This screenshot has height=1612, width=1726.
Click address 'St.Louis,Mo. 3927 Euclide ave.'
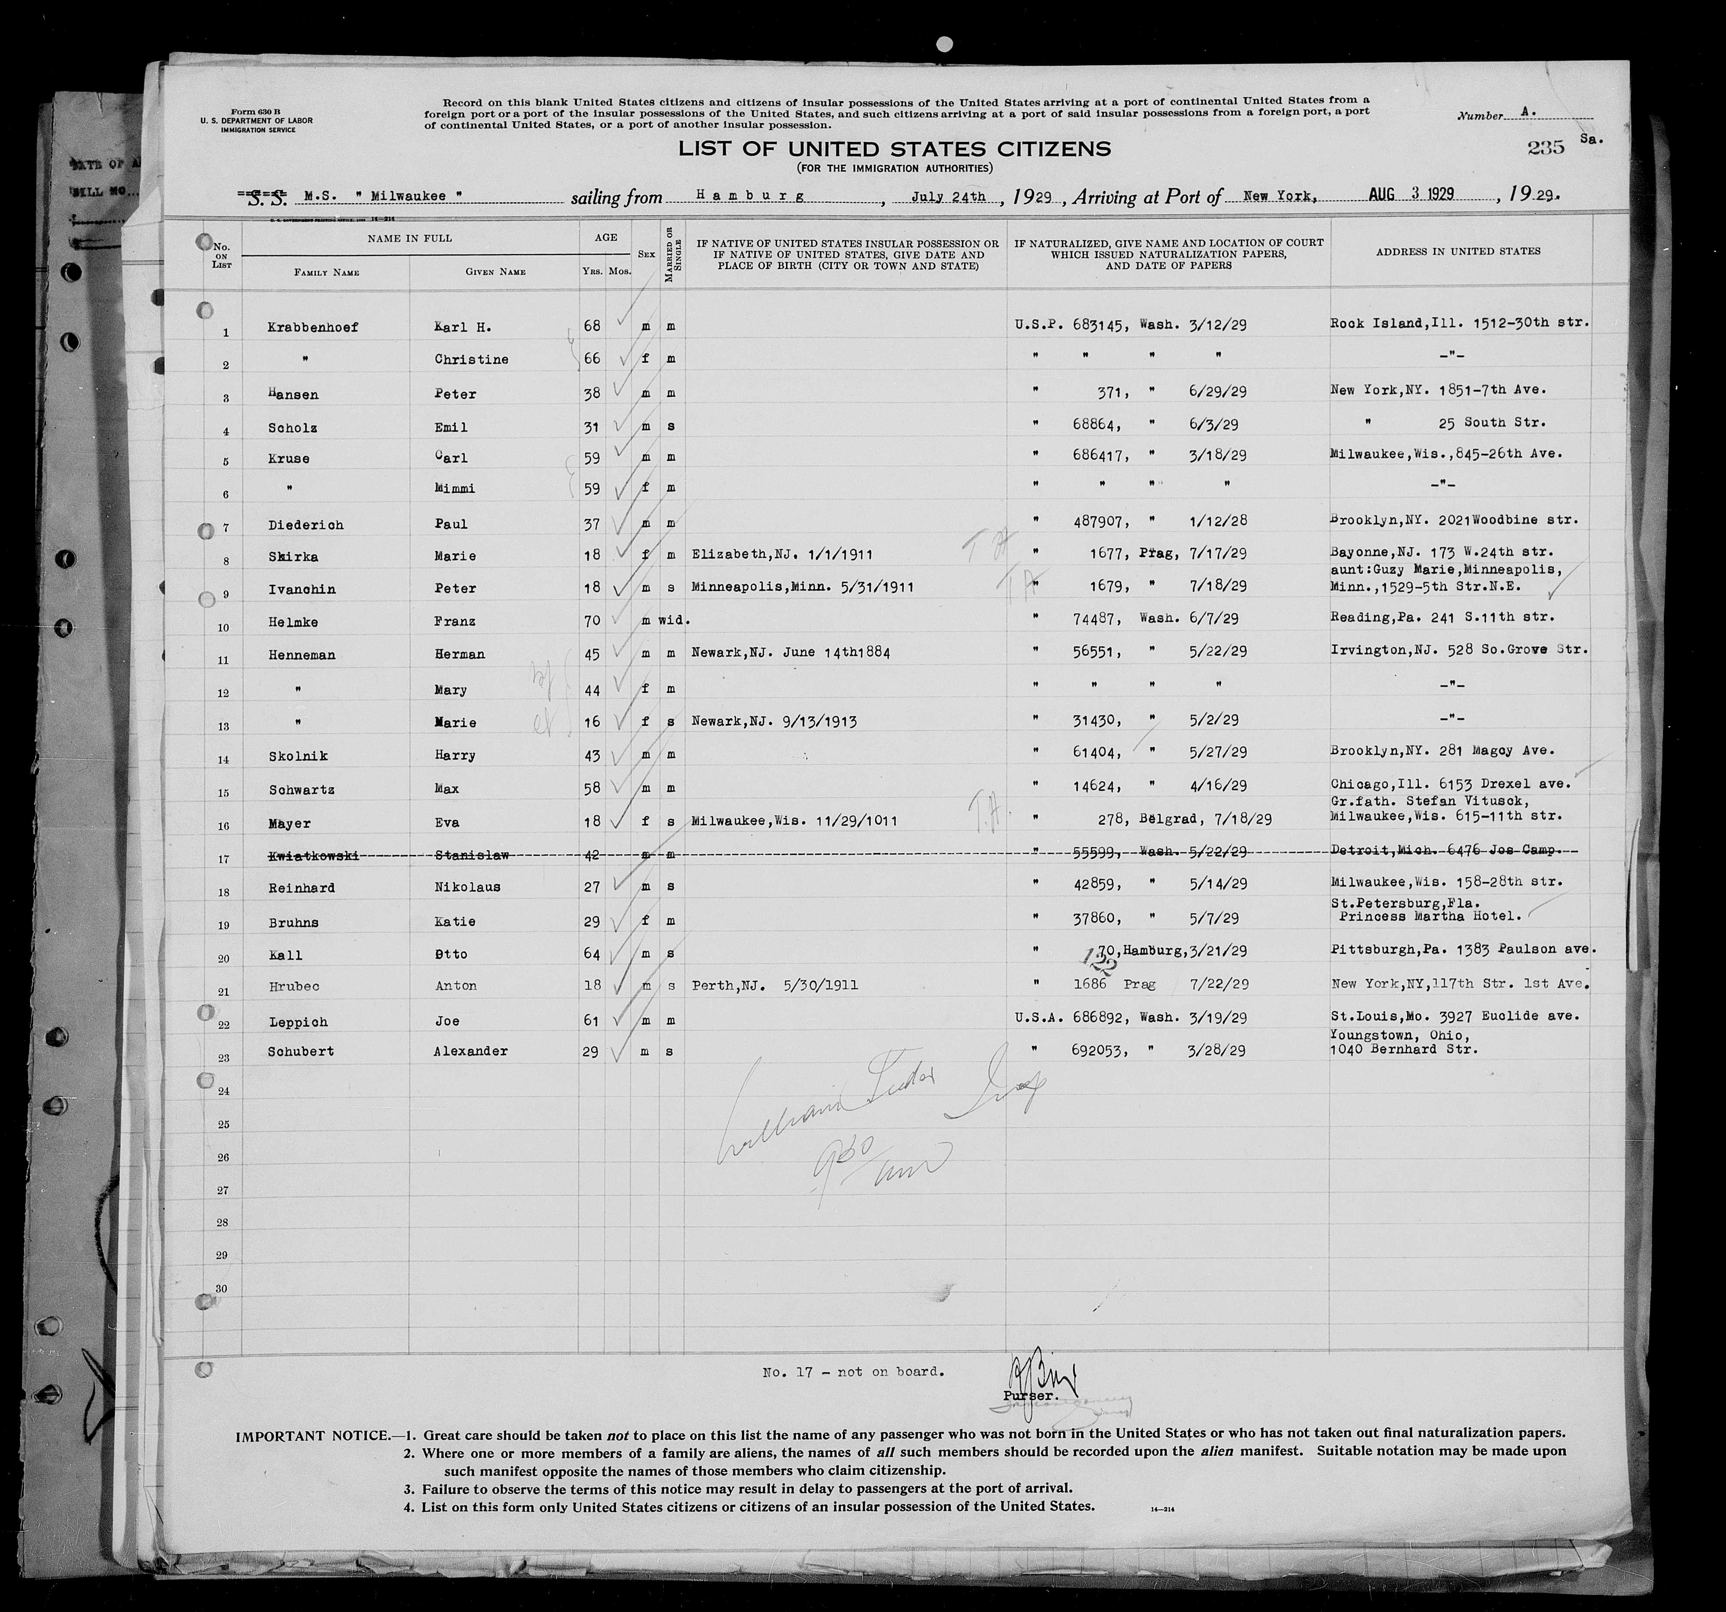pos(1454,1016)
